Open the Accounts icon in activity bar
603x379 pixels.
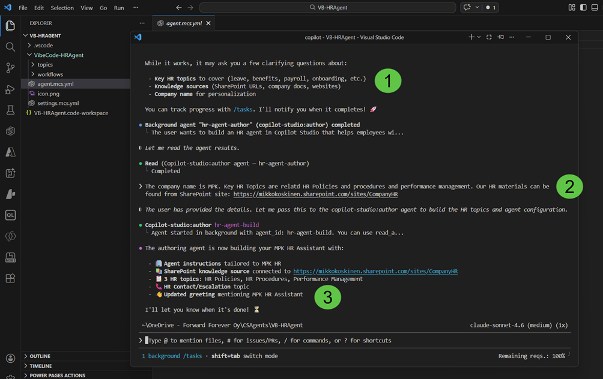pyautogui.click(x=10, y=358)
